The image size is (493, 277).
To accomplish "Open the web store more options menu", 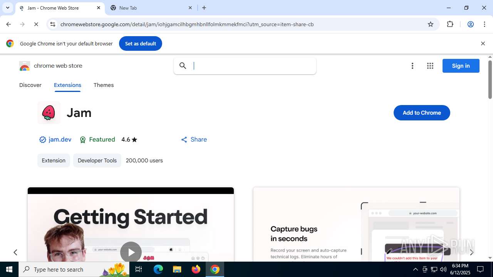I will [x=413, y=66].
